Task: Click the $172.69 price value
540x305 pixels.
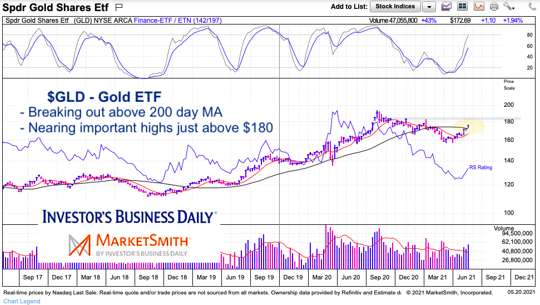Action: point(460,21)
